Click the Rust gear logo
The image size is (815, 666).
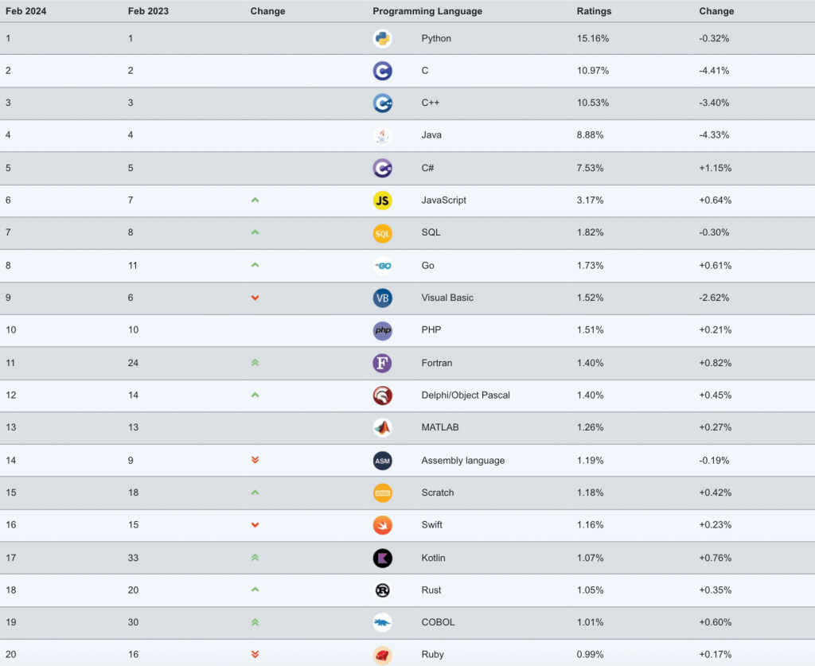(382, 590)
